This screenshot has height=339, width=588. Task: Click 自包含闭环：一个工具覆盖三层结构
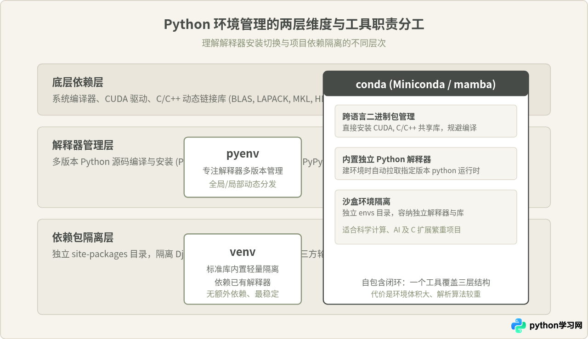[x=426, y=282]
